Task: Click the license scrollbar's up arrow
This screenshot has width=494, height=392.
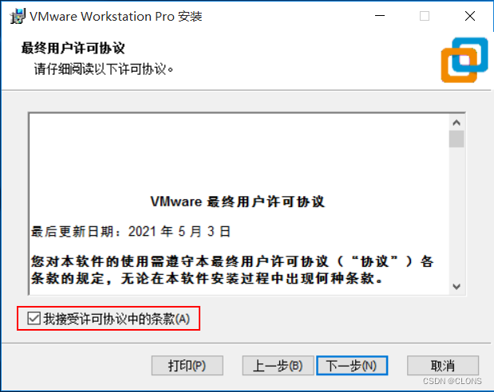Action: [x=456, y=123]
